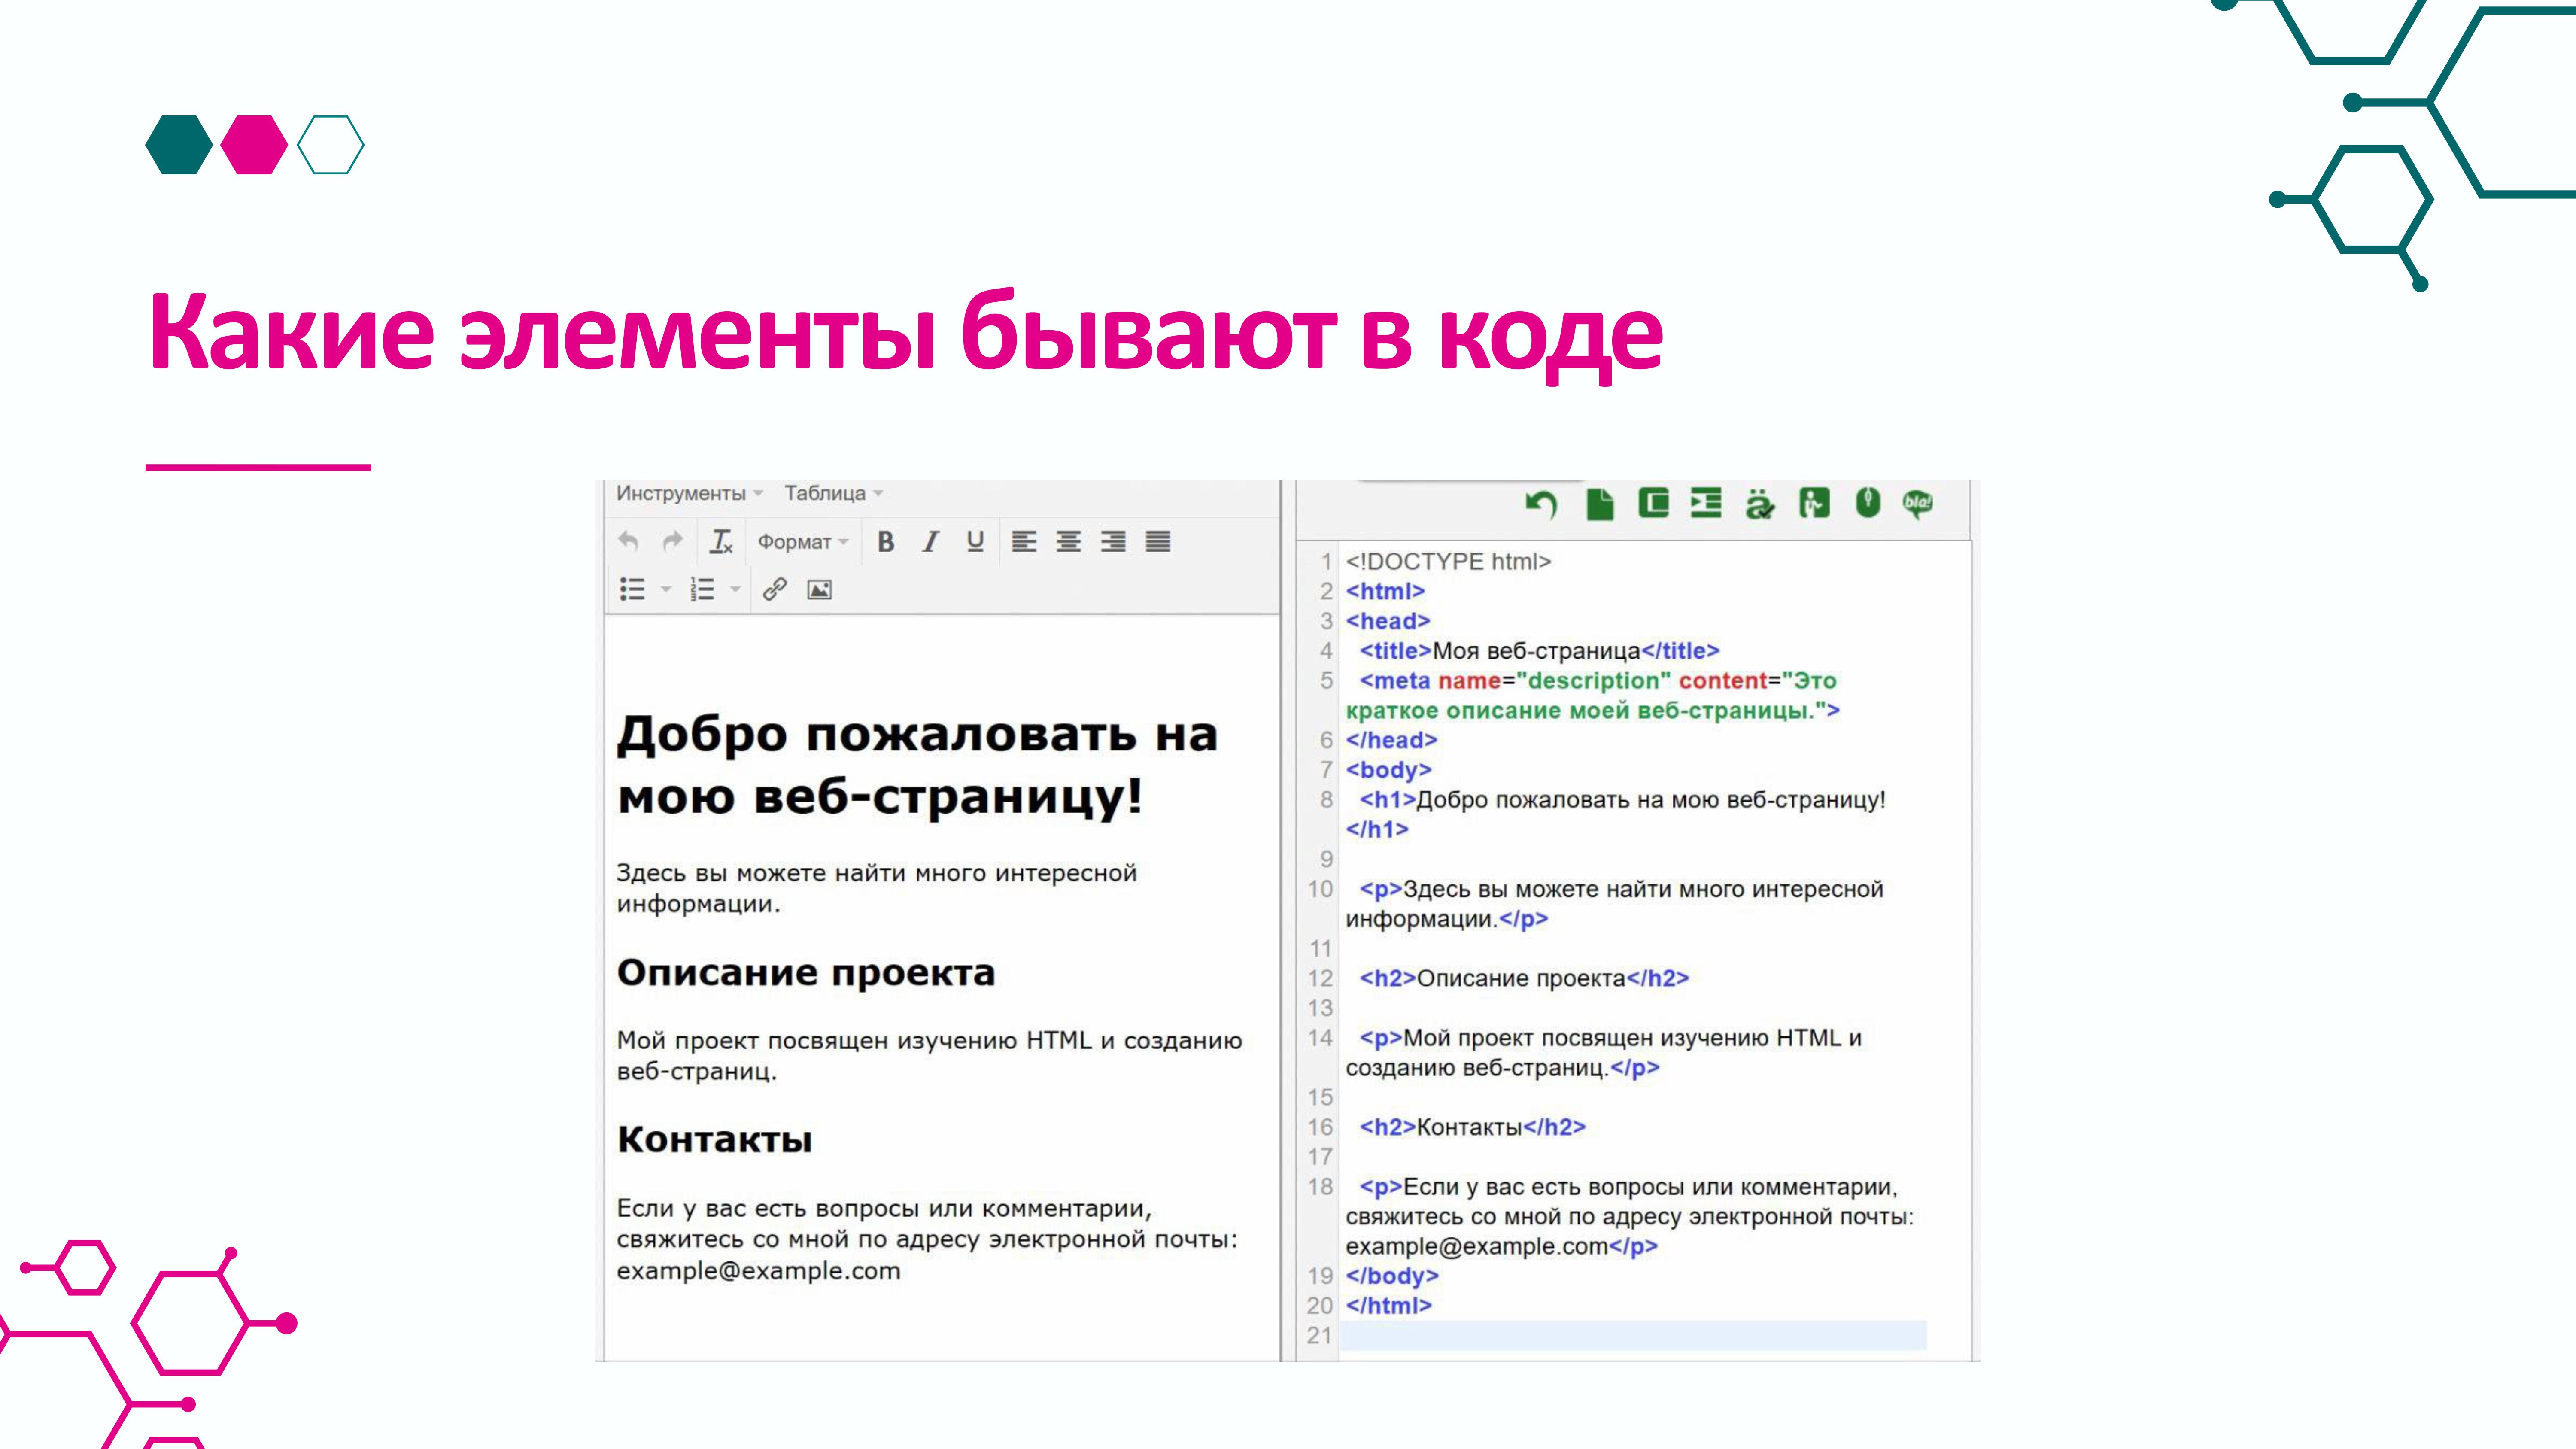Click the green undo arrow above the code

[1541, 504]
